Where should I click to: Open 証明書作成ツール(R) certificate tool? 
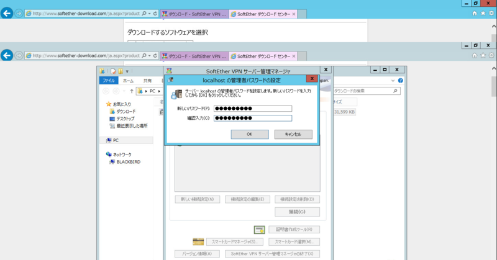pos(294,229)
